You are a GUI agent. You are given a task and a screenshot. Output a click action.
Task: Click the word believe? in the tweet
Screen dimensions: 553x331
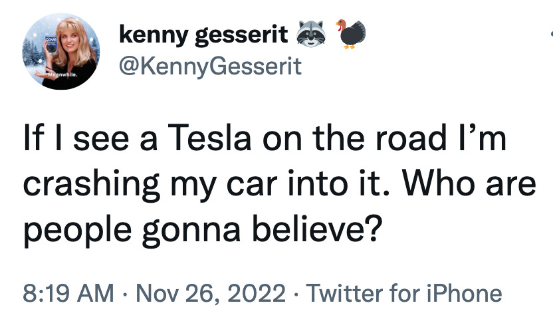pyautogui.click(x=318, y=231)
